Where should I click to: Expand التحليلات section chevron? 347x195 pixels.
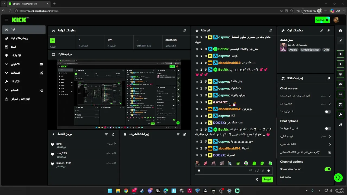tap(7, 73)
